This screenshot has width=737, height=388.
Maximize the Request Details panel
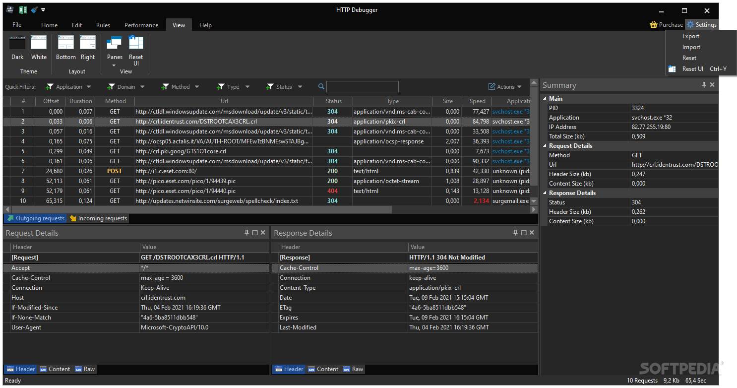coord(255,233)
